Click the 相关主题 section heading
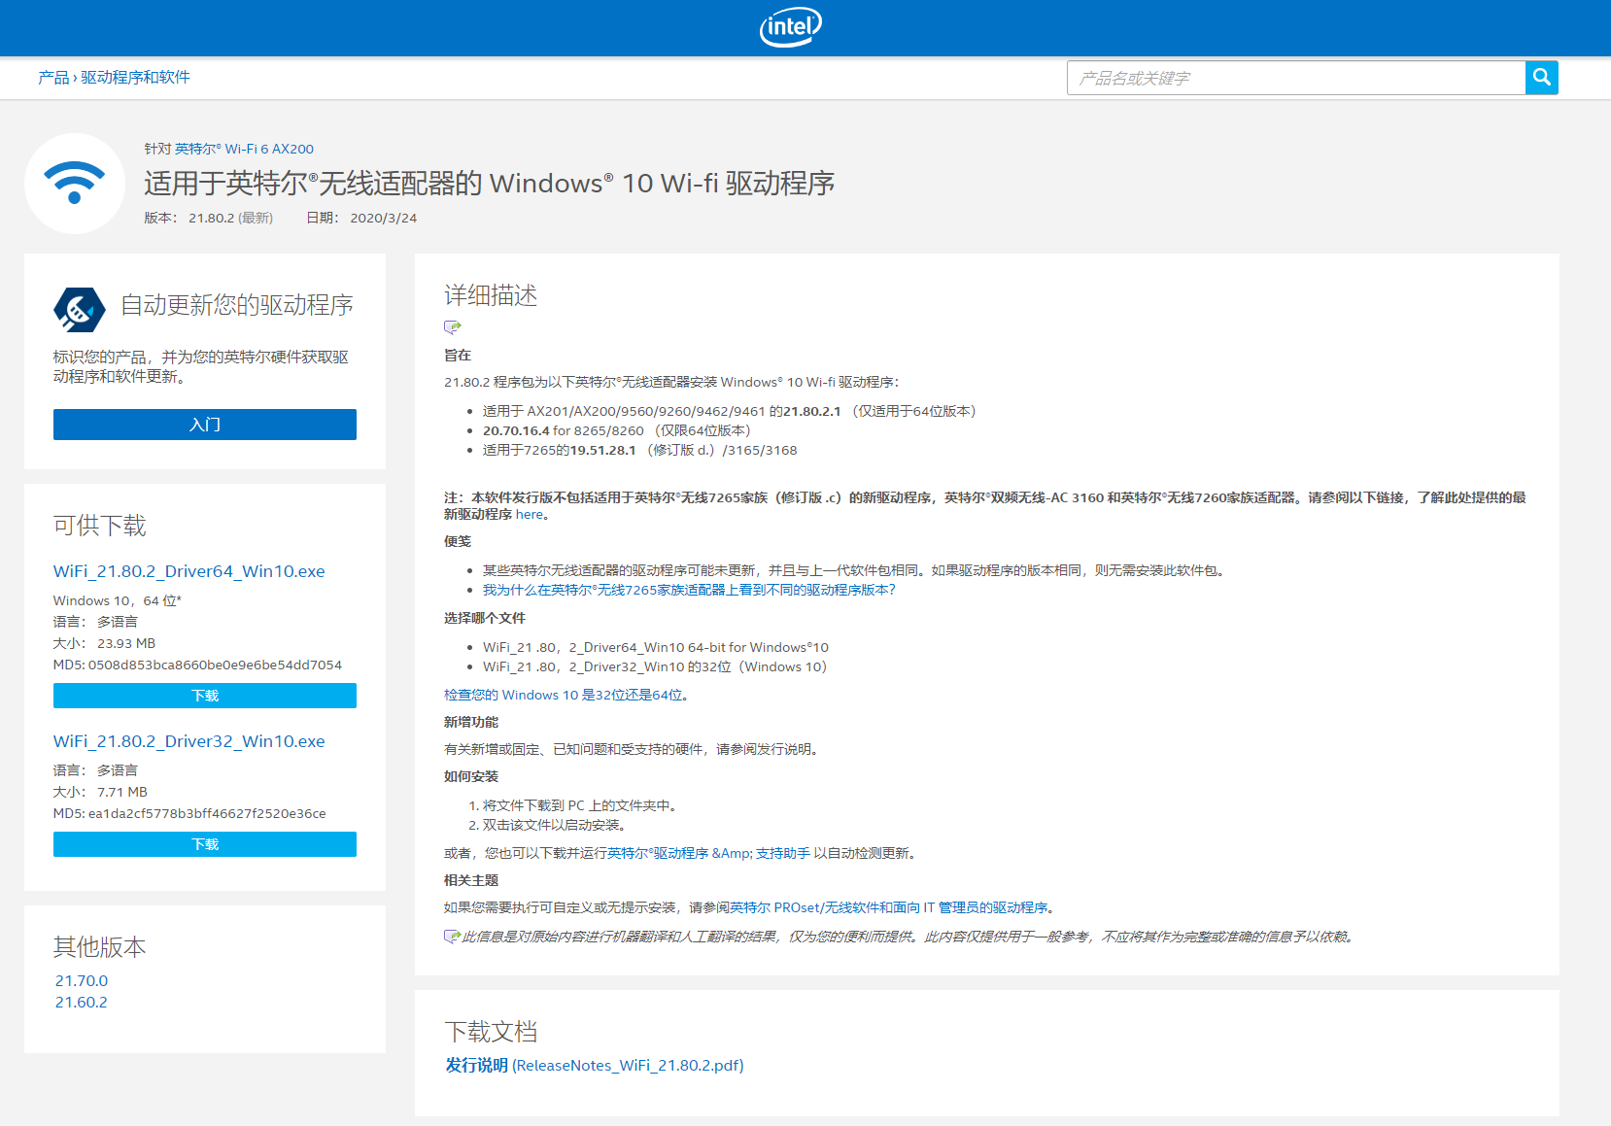1611x1126 pixels. click(471, 880)
